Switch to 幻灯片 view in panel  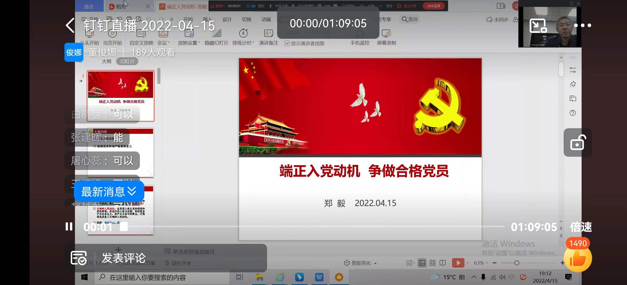127,61
